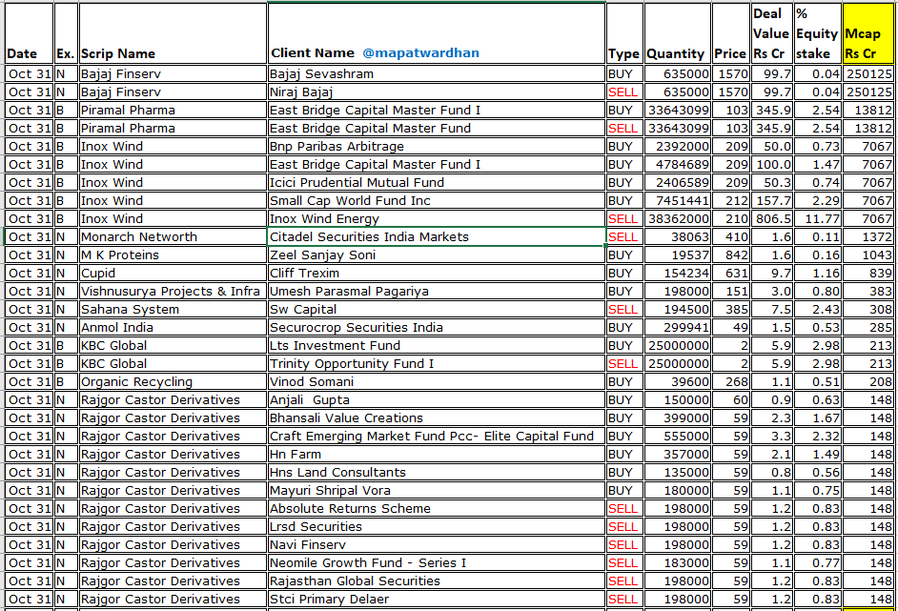Viewport: 898px width, 611px height.
Task: Click the Type column header
Action: [x=624, y=33]
